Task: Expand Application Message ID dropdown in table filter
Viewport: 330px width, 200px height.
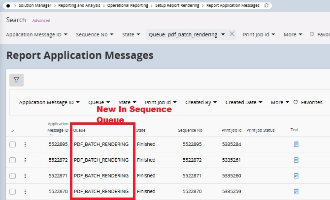Action: [x=49, y=102]
